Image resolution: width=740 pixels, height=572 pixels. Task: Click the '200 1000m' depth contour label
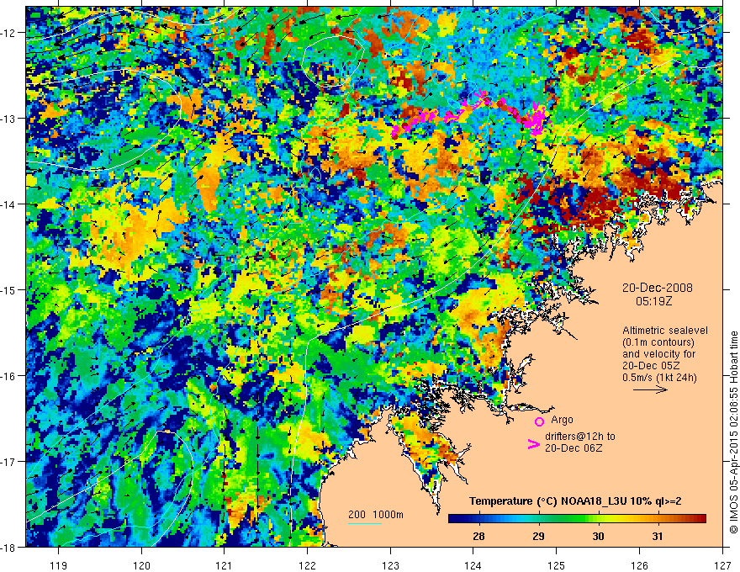[376, 515]
